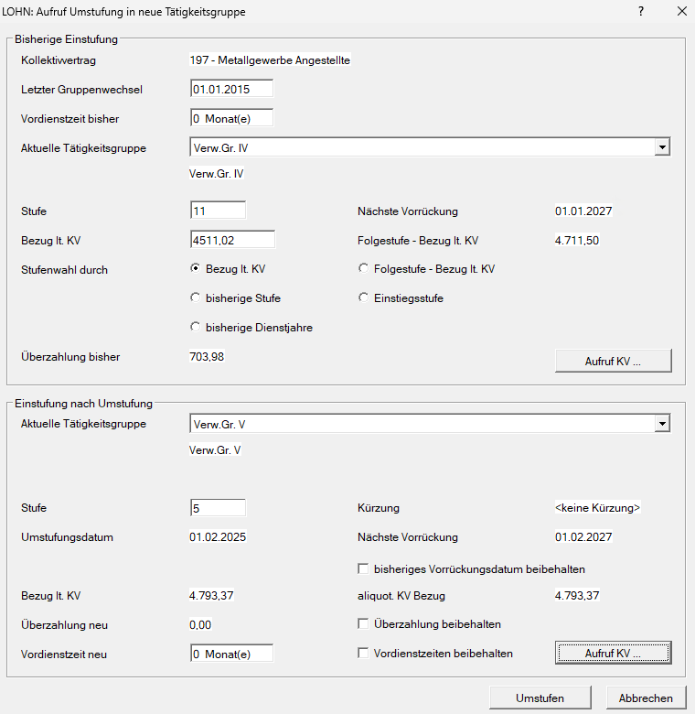
Task: Click the 'Vordienstzeit neu' input field
Action: (231, 654)
